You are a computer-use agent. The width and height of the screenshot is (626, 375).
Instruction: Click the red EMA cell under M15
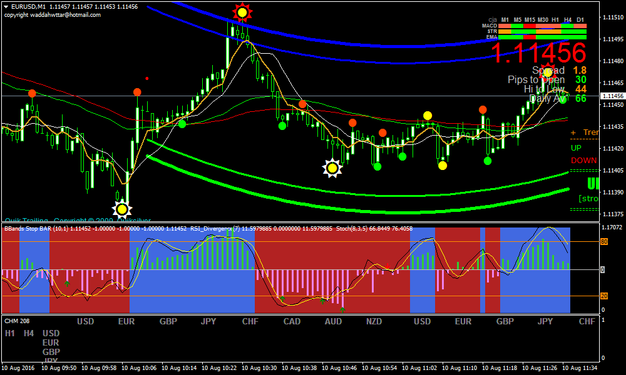pyautogui.click(x=530, y=37)
